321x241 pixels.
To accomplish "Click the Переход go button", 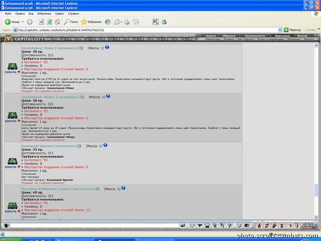I will (292, 30).
